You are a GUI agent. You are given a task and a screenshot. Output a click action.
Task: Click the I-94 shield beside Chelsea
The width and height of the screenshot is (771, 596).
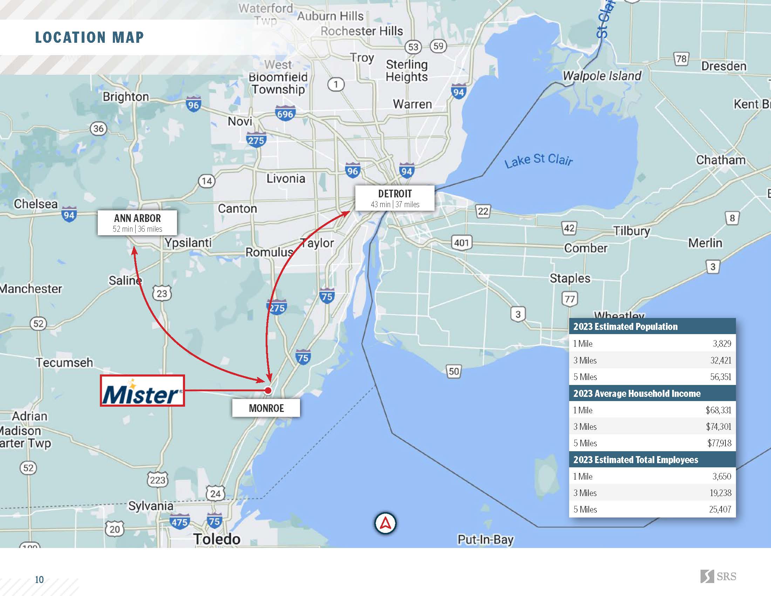coord(69,214)
